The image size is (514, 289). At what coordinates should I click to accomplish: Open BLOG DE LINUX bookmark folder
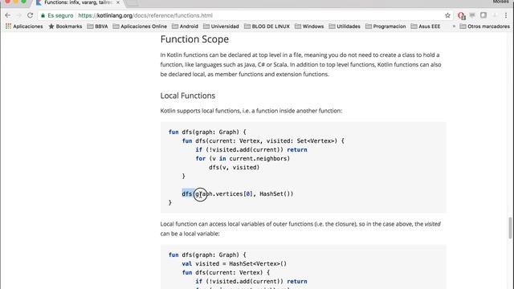267,26
